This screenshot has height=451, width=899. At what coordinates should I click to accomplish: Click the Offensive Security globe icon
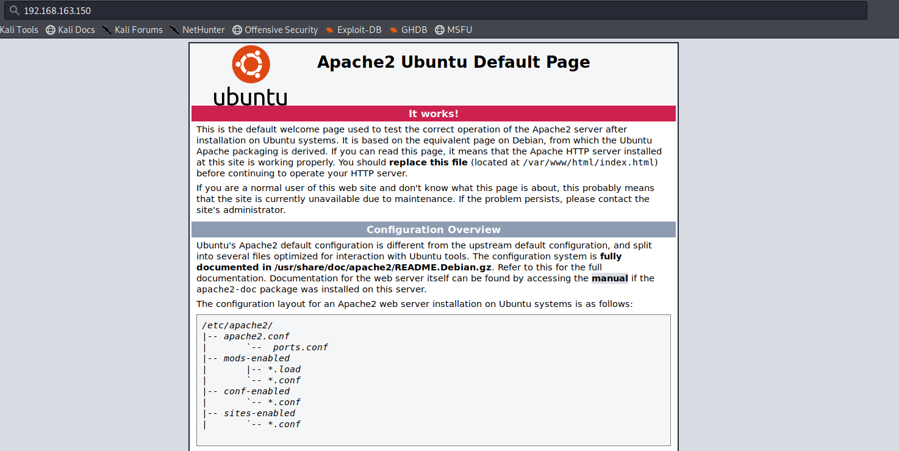(237, 29)
